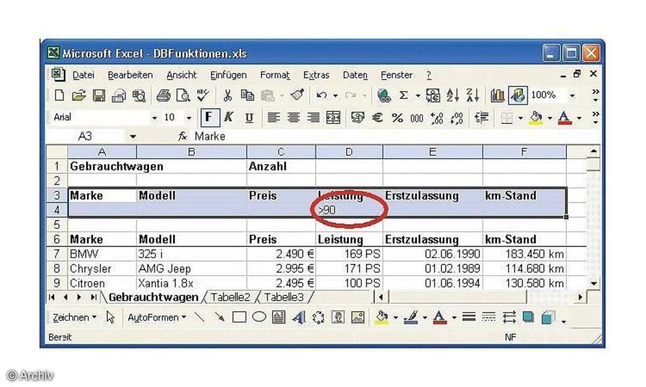Insert picture from file icon

click(358, 318)
